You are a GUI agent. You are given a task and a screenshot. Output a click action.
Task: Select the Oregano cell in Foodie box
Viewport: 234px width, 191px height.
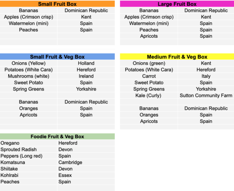click(10, 143)
